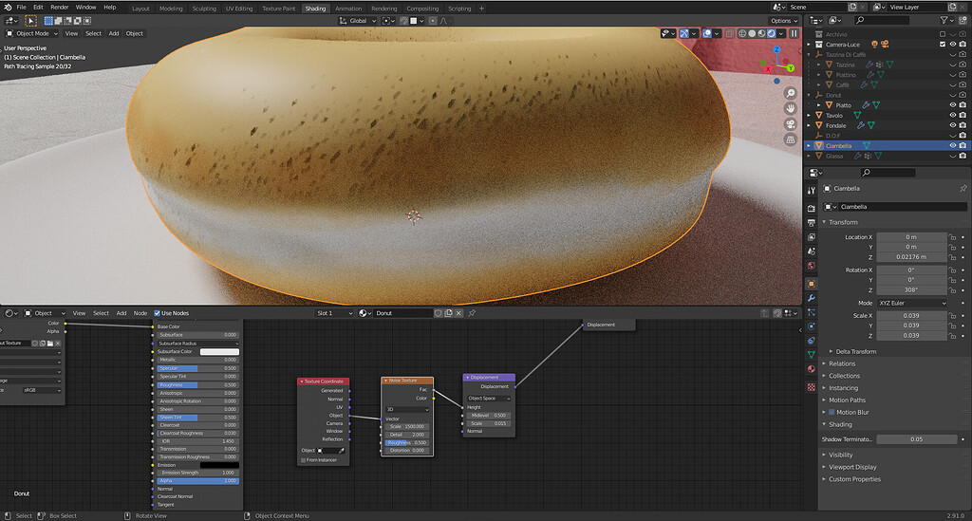Click the Principled Roughness slider
The height and width of the screenshot is (521, 972).
197,385
